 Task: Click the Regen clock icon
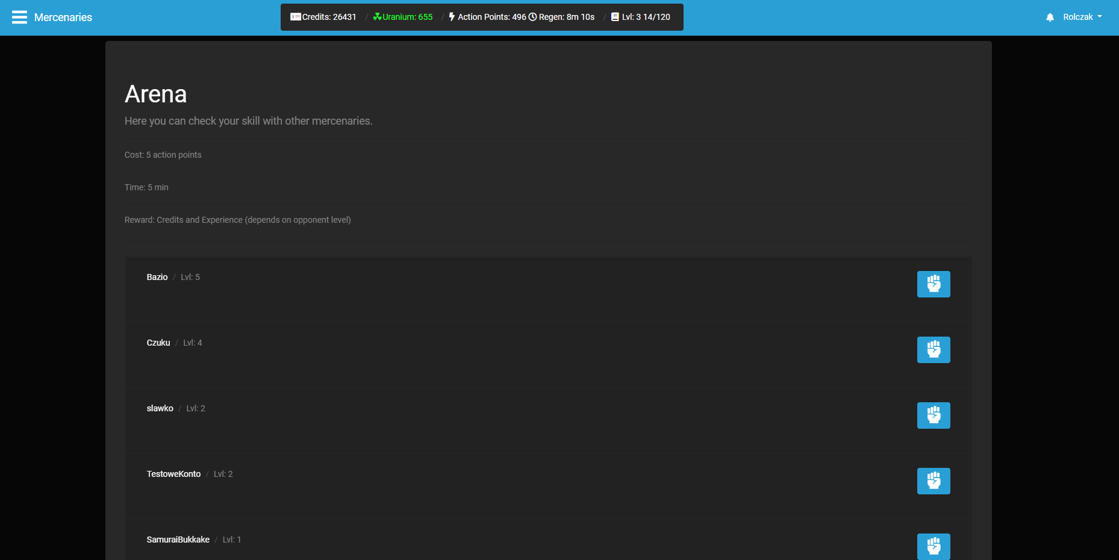[x=532, y=17]
